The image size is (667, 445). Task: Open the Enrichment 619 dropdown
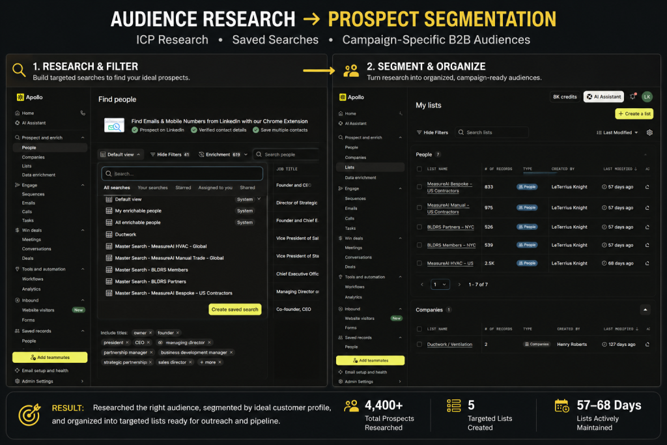[223, 154]
